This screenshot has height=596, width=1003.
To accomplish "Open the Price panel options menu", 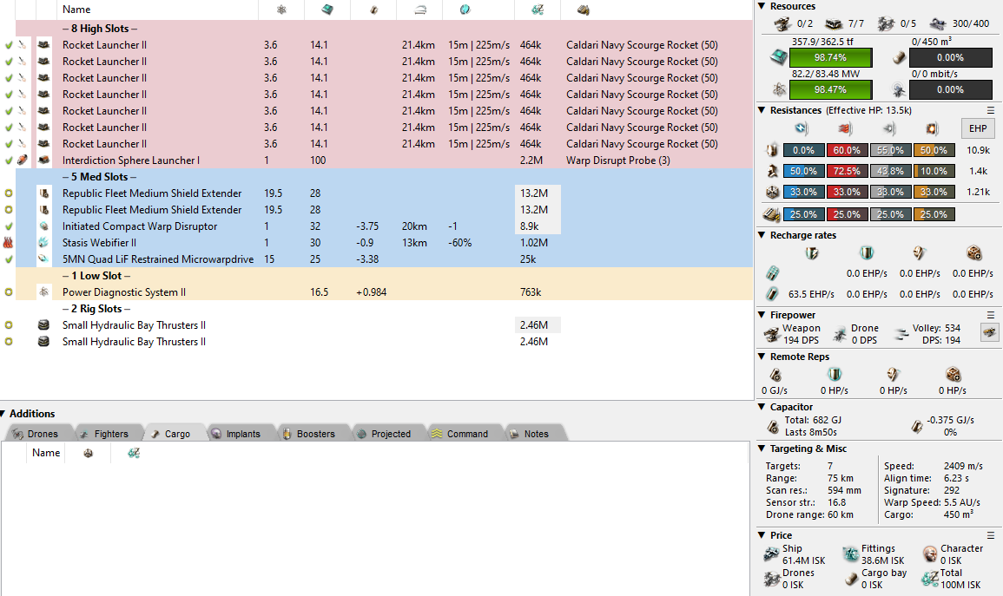I will [991, 535].
